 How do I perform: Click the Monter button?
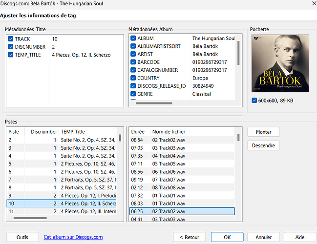point(263,132)
